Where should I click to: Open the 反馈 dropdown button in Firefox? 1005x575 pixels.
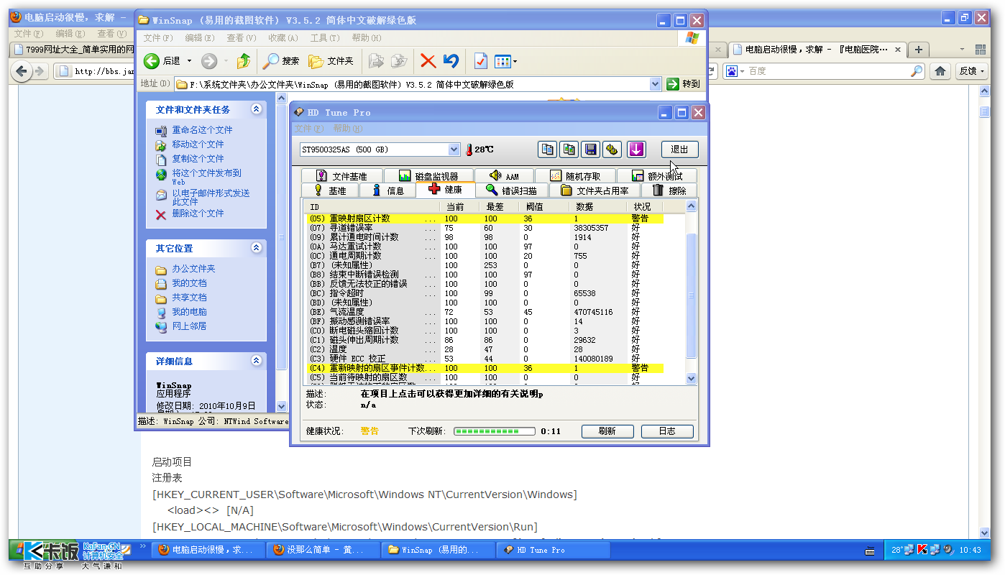coord(972,71)
